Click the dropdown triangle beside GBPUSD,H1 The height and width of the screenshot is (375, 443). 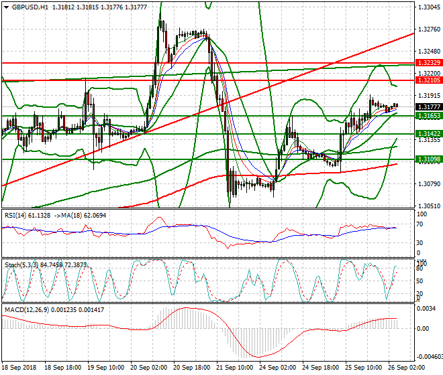coord(7,7)
